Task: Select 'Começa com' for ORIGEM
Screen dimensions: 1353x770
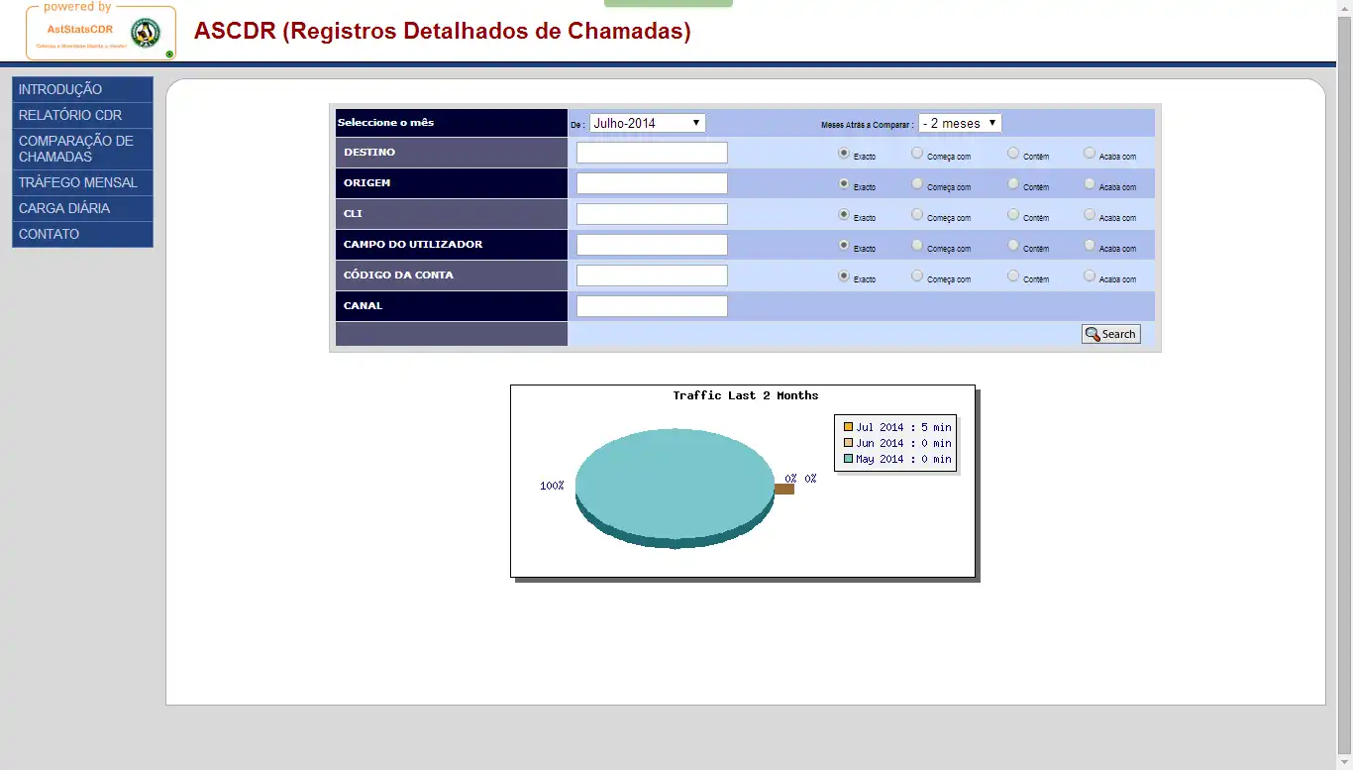Action: point(917,184)
